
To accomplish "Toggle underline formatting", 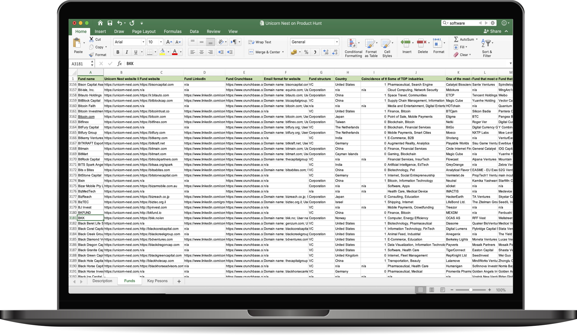I will [x=136, y=52].
